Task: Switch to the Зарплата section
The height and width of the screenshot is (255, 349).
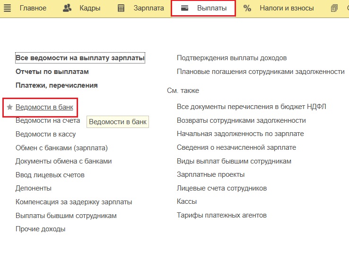Action: pyautogui.click(x=148, y=8)
